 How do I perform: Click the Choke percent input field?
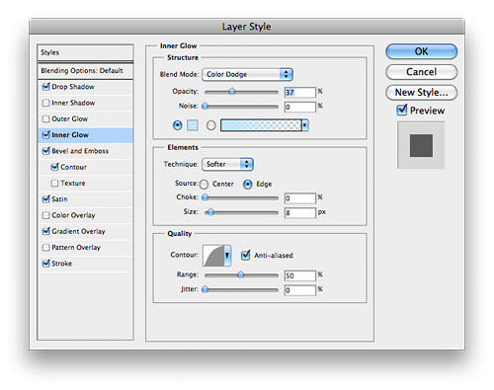[x=299, y=198]
